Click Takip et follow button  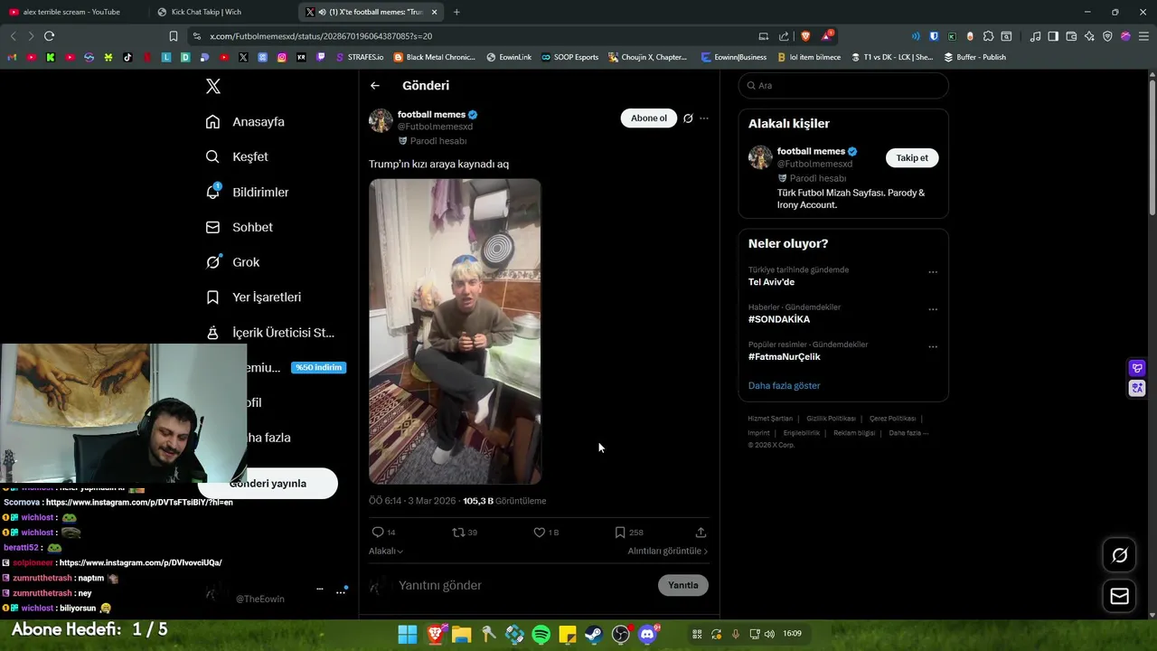tap(912, 158)
